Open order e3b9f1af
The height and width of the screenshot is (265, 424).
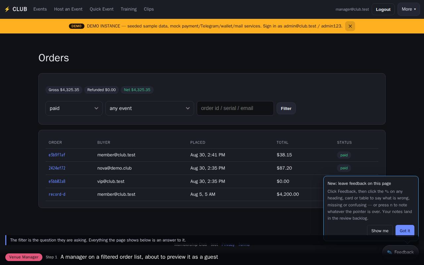pos(57,155)
